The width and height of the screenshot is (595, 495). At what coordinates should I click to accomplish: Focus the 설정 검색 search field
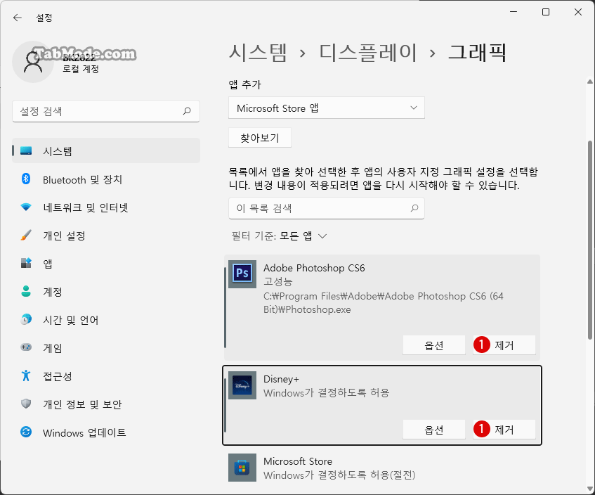[106, 111]
